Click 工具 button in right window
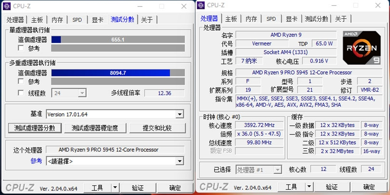390x195 pixels. [x=291, y=187]
